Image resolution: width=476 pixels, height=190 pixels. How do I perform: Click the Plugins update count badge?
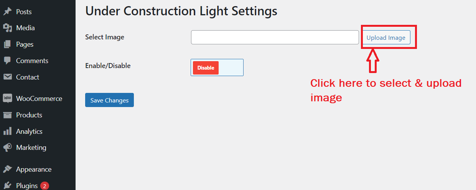(44, 186)
